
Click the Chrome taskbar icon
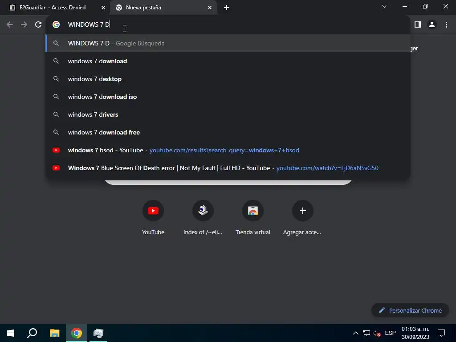tap(77, 333)
